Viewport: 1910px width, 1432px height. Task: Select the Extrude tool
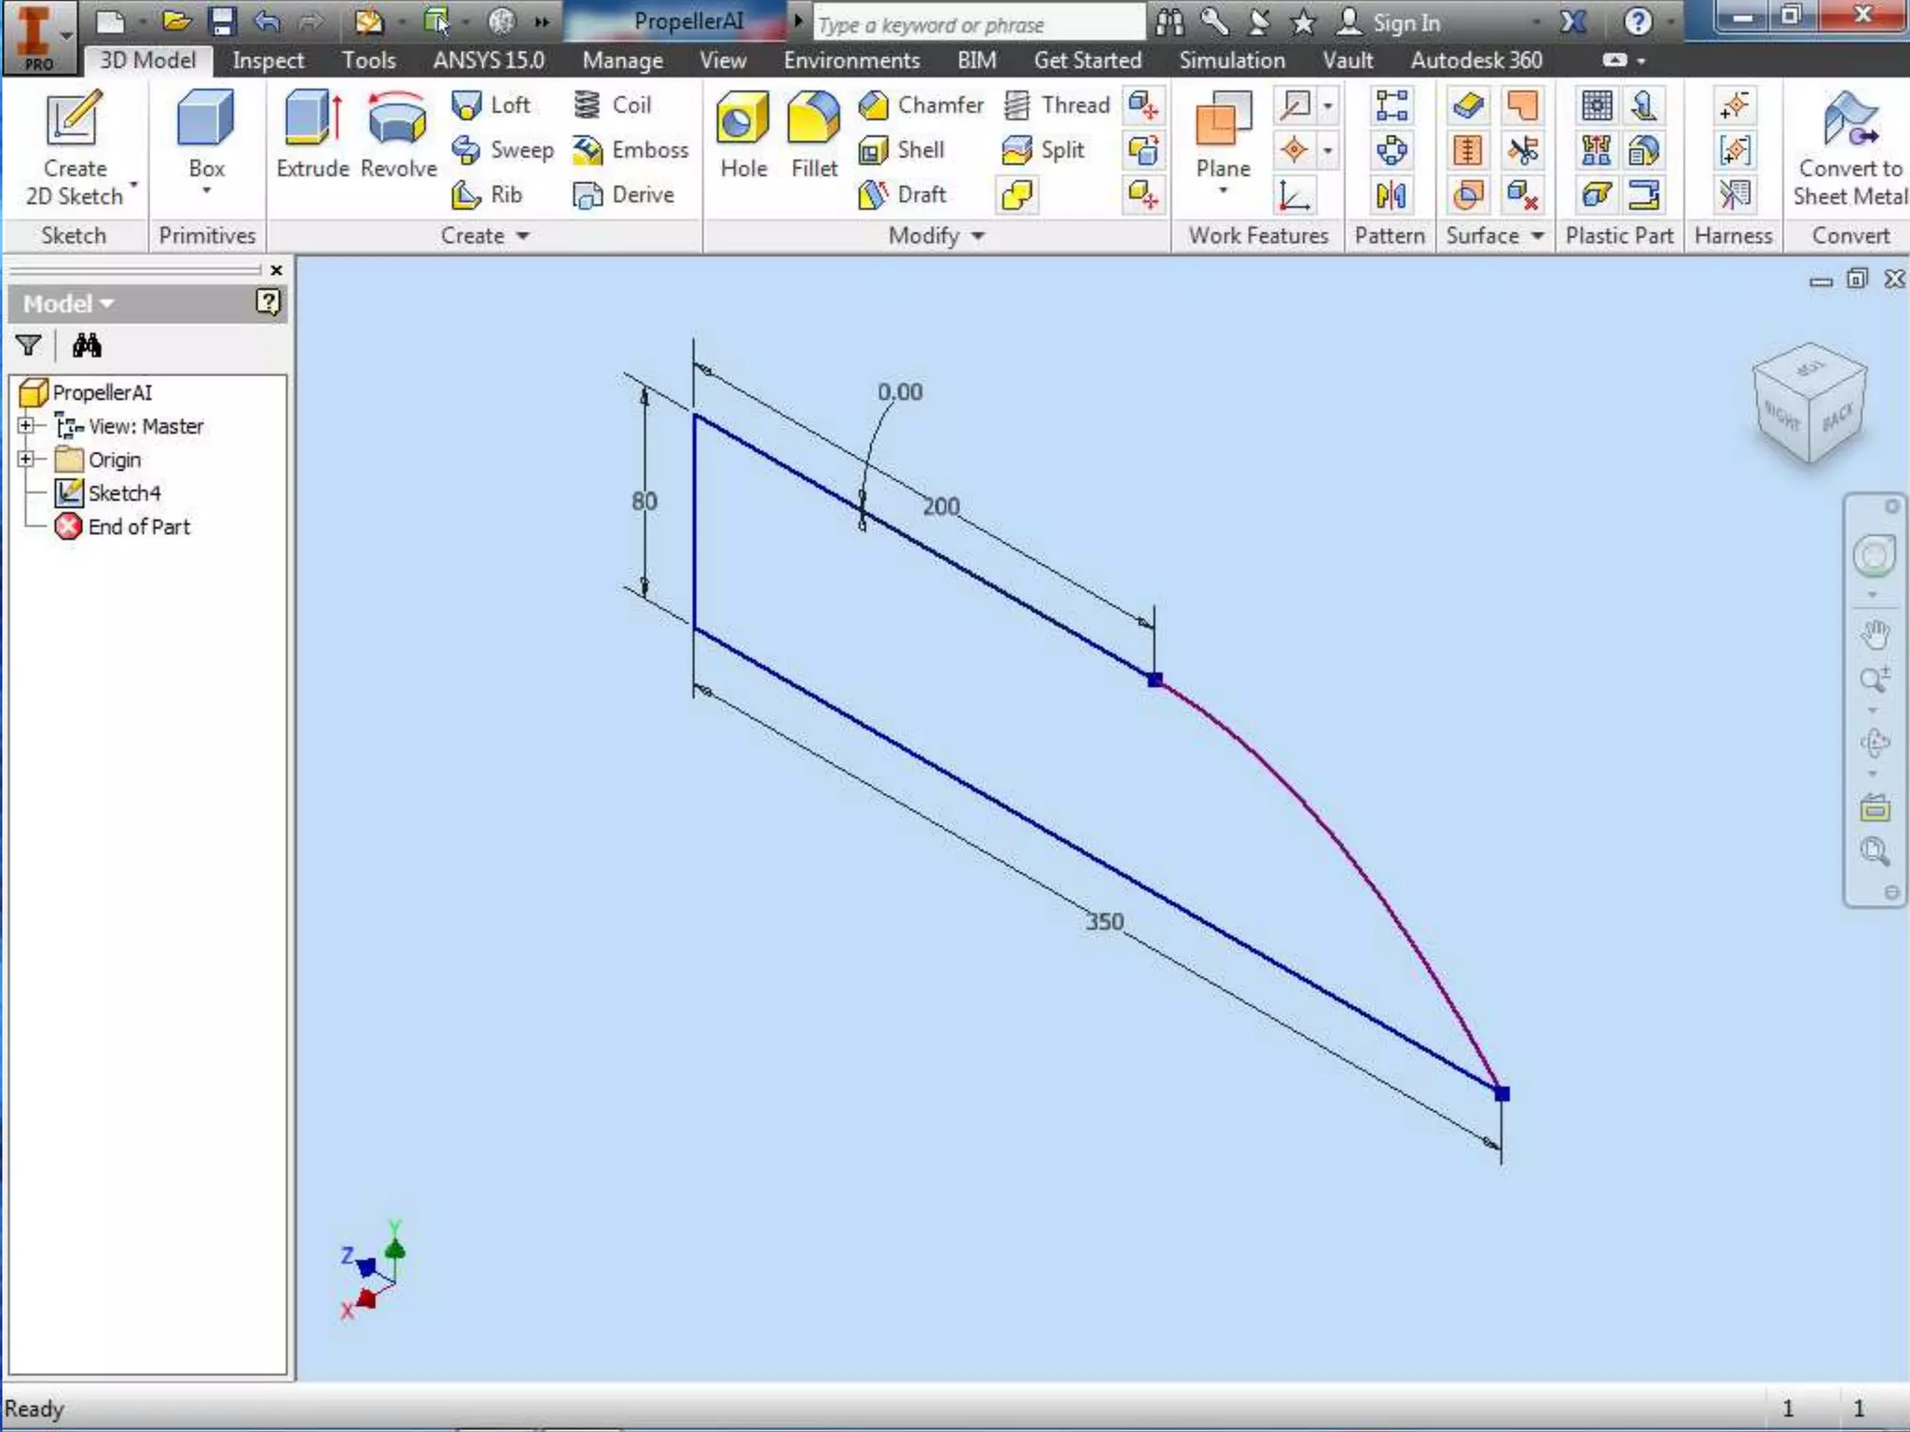(312, 133)
